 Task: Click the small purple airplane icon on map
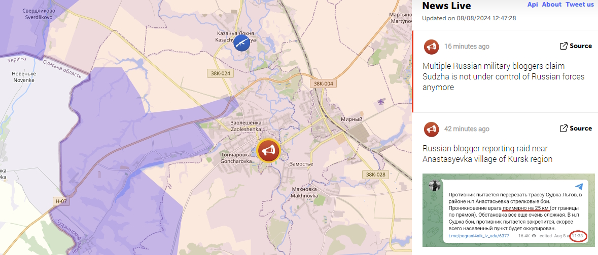pos(381,101)
